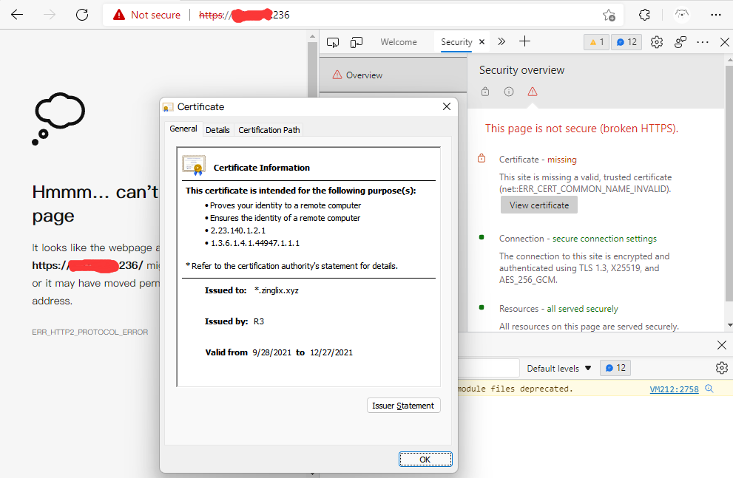The height and width of the screenshot is (478, 733).
Task: Open Console settings gear icon
Action: click(721, 368)
